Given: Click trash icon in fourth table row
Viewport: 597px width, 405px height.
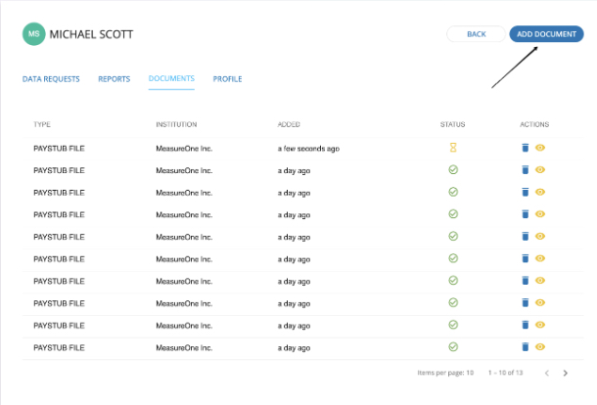Looking at the screenshot, I should (525, 214).
